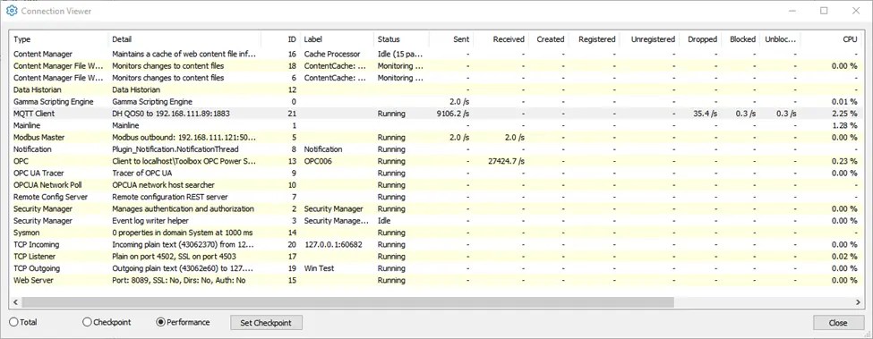The image size is (873, 339).
Task: Select the Notification row
Action: (x=437, y=149)
